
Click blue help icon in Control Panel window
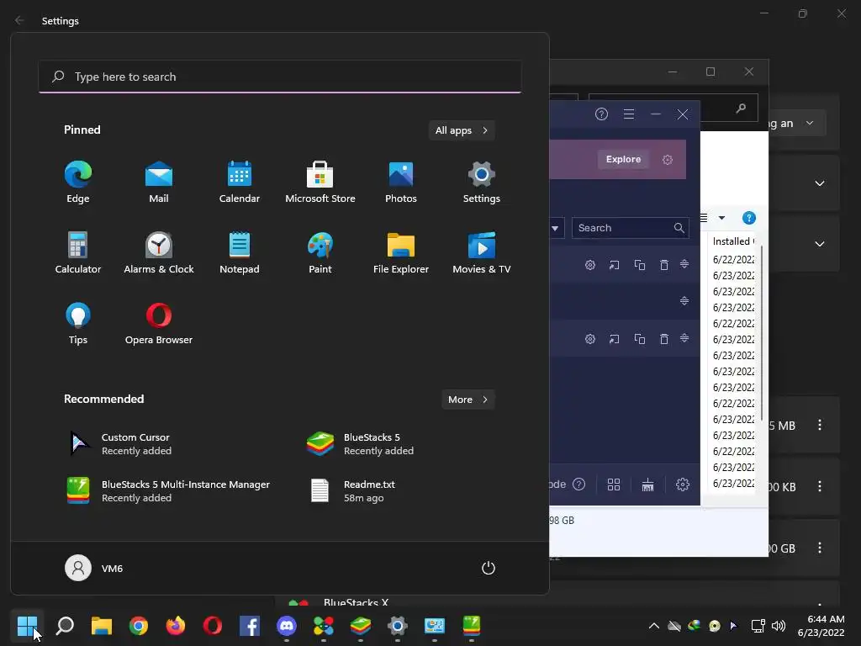748,218
